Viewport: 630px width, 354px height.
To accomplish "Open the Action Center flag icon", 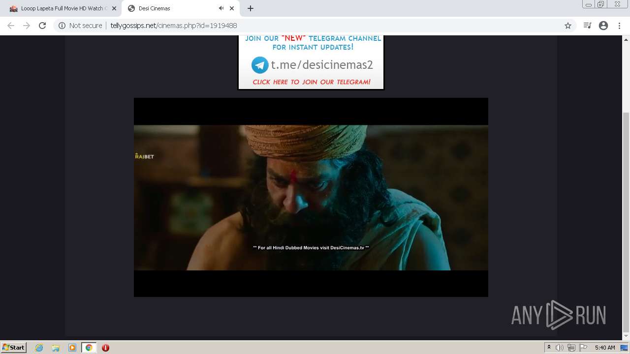I will [x=583, y=348].
